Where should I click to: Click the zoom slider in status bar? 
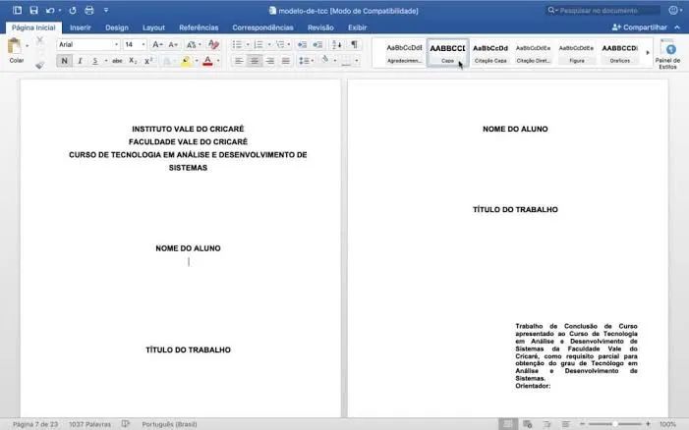[614, 424]
